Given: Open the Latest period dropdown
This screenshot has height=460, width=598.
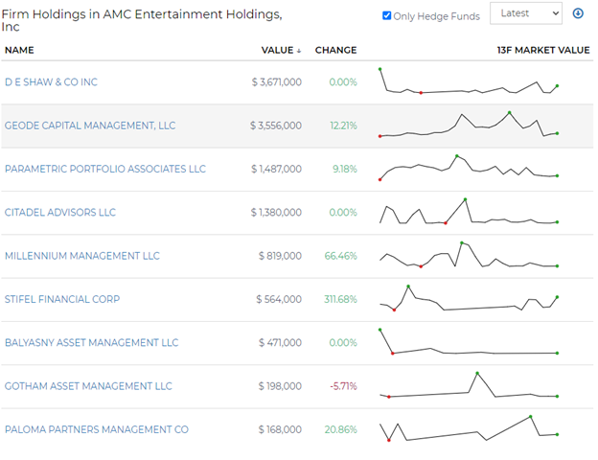Looking at the screenshot, I should pyautogui.click(x=525, y=13).
